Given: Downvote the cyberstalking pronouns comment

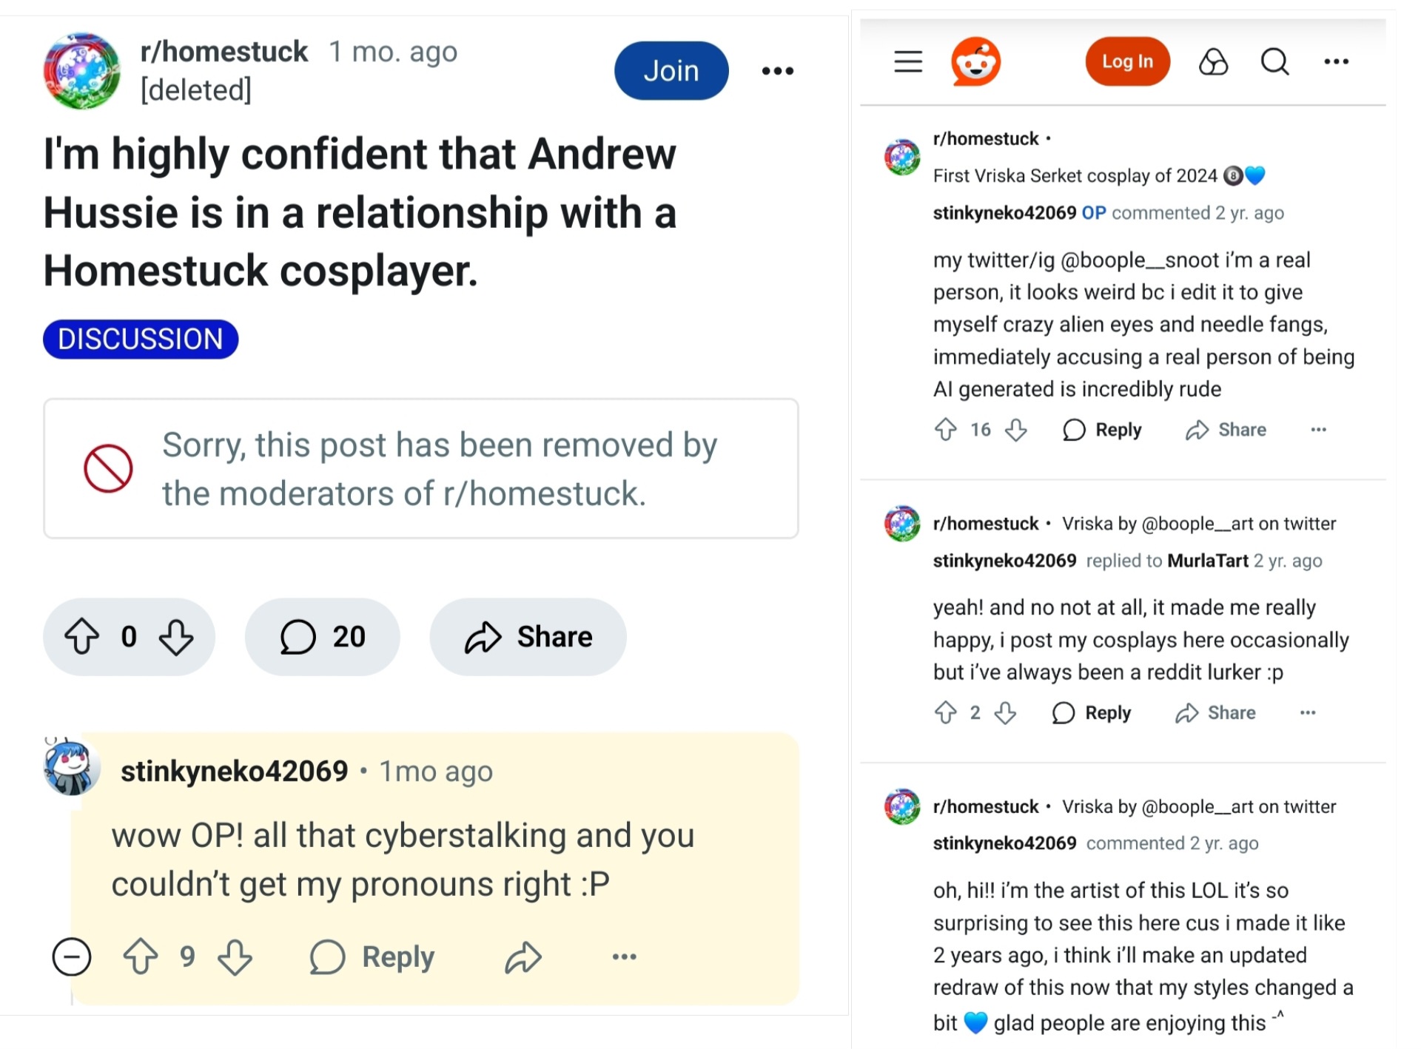Looking at the screenshot, I should [x=235, y=957].
